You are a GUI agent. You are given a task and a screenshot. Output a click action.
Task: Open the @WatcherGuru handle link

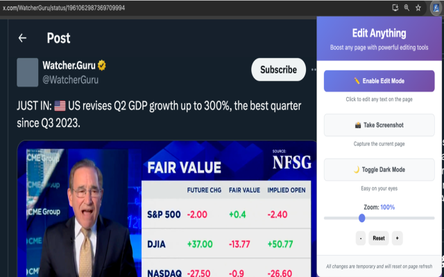tap(70, 80)
